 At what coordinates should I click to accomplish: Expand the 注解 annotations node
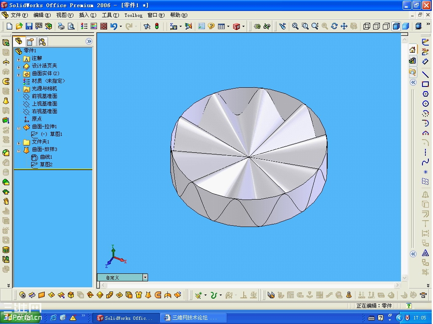(19, 59)
